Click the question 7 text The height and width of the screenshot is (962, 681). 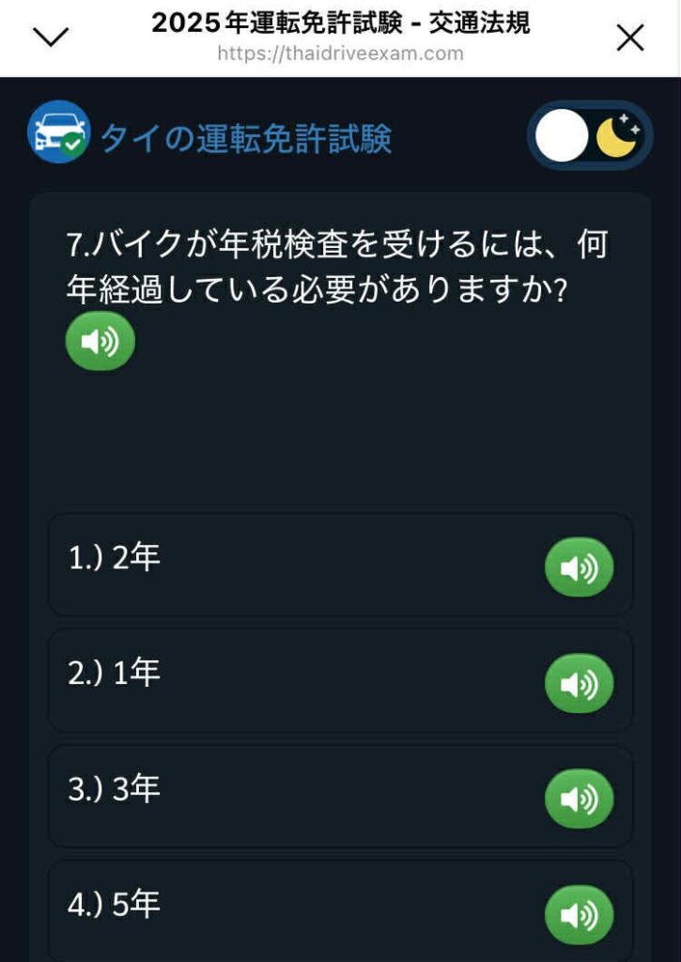coord(337,267)
